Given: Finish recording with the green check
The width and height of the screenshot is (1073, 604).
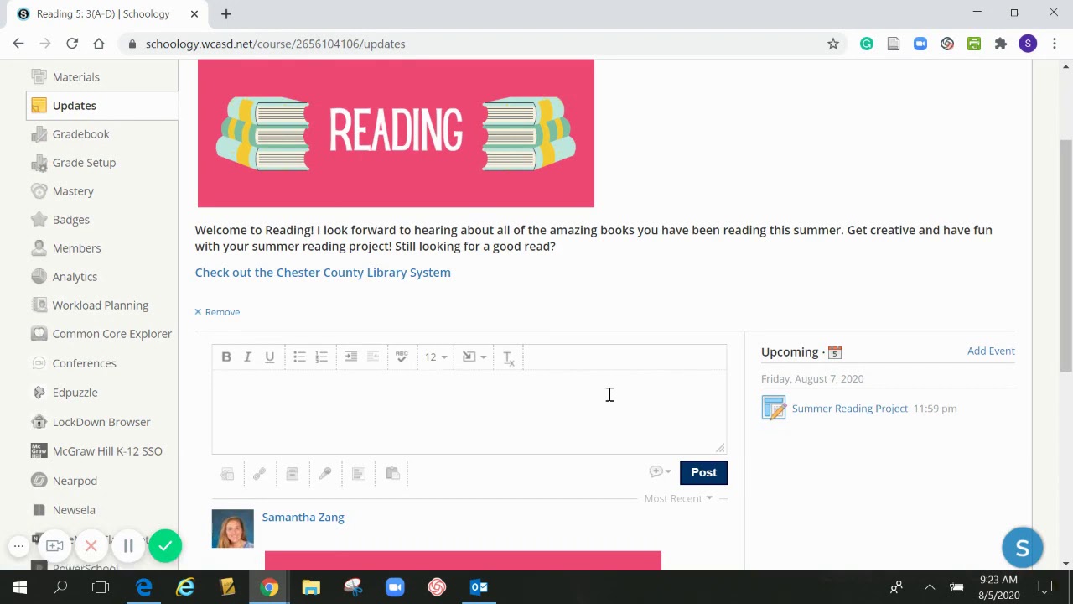Looking at the screenshot, I should [x=165, y=546].
